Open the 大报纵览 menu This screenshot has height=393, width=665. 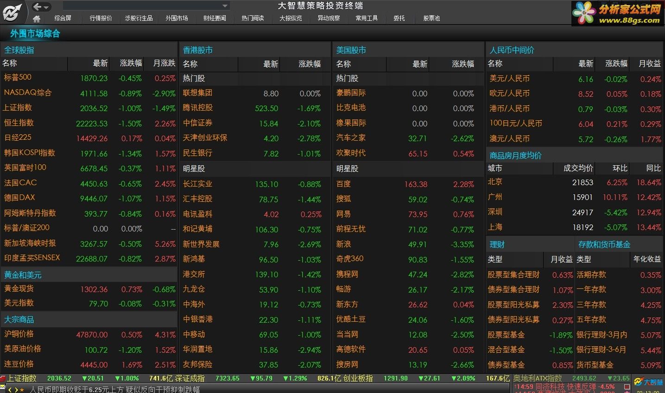291,19
